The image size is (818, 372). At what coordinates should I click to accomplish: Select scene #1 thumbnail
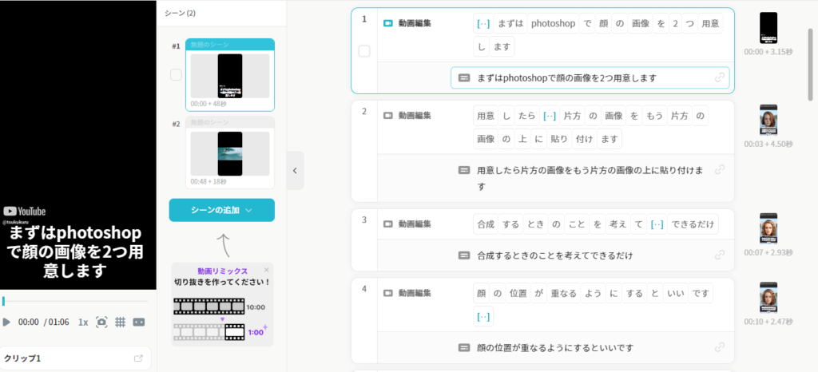tap(230, 76)
